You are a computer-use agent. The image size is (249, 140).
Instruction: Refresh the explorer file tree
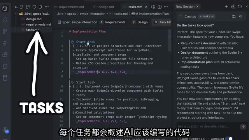[x=34, y=7]
